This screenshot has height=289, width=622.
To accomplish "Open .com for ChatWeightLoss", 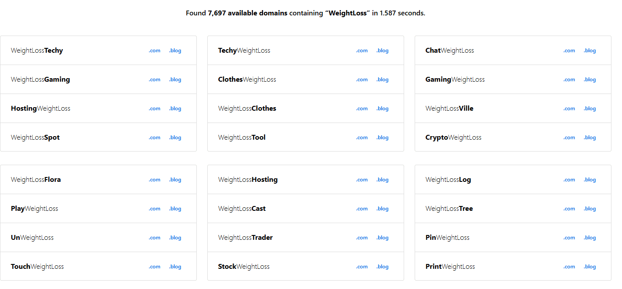I will [569, 51].
